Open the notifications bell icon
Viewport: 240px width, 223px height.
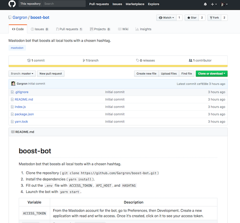pos(205,4)
